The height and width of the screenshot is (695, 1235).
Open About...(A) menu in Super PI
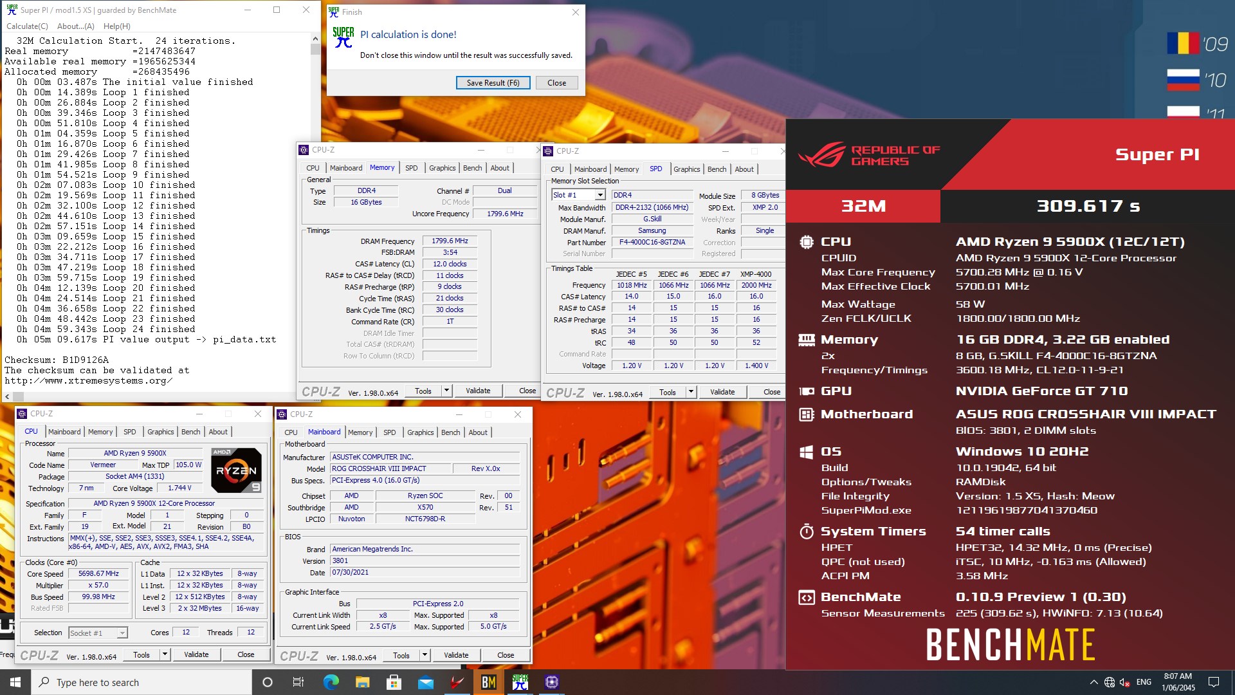(x=76, y=26)
